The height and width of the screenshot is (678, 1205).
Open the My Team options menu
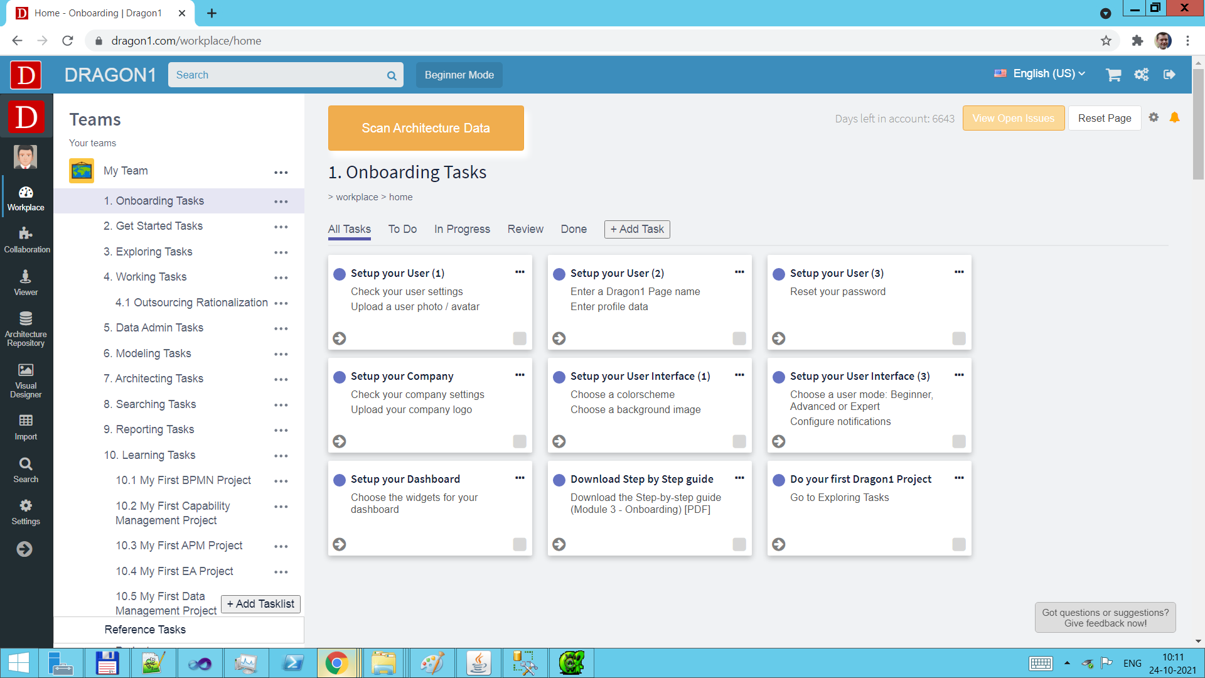(x=281, y=173)
